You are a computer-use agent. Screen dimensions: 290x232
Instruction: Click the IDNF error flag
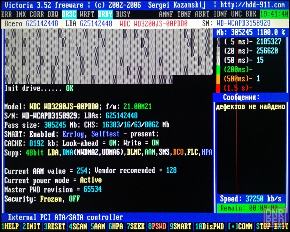pos(220,14)
